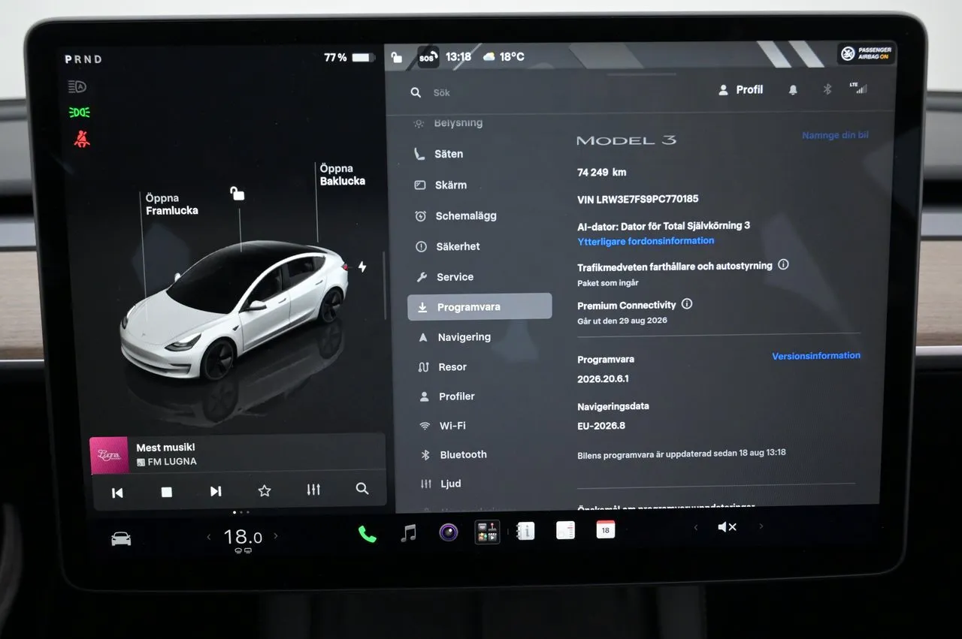
Task: Tap the 77 % battery indicator
Action: (349, 58)
